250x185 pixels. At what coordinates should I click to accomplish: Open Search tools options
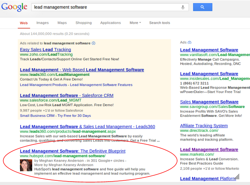160,23
